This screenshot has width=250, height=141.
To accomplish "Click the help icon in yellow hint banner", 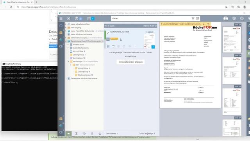I will pyautogui.click(x=208, y=24).
